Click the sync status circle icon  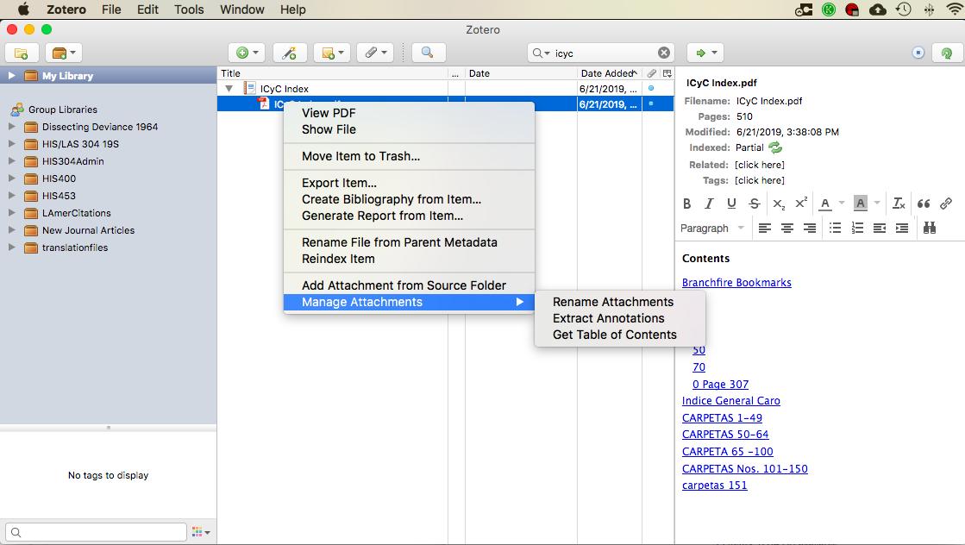coord(918,53)
